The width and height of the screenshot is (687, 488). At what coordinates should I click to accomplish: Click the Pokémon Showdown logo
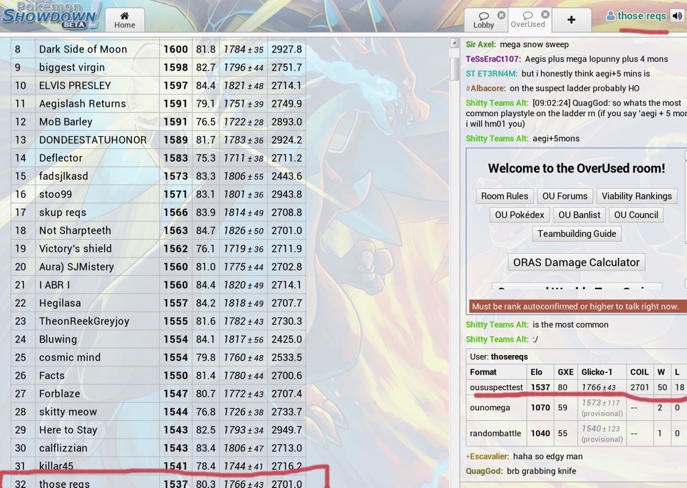[51, 15]
